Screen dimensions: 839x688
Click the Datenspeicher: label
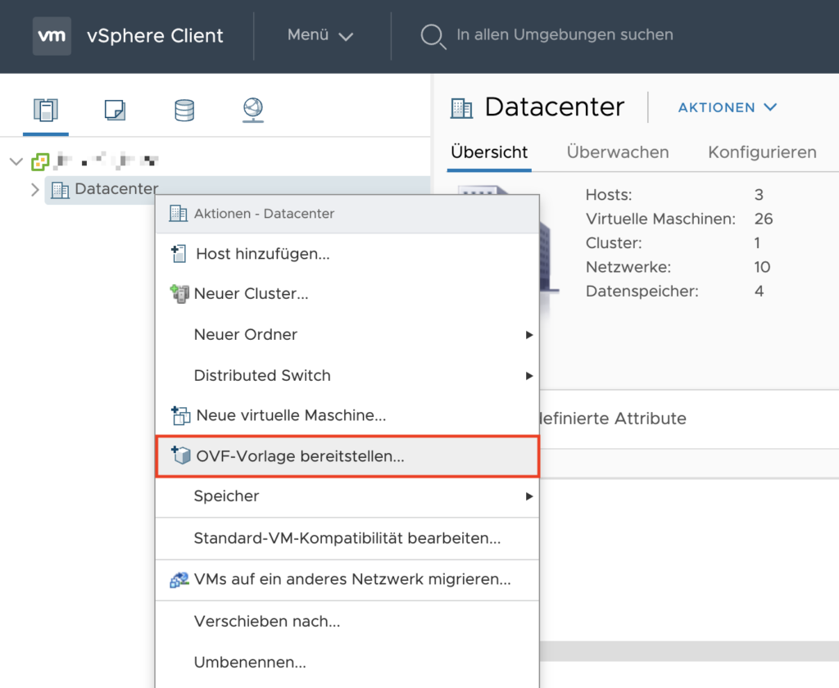tap(642, 291)
